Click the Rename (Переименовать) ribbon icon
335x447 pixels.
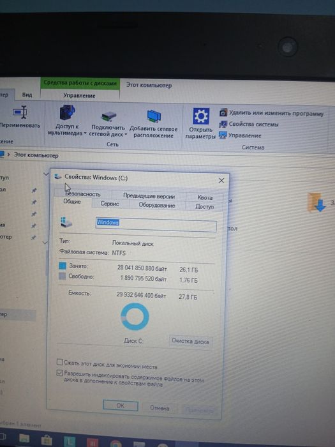coord(20,112)
